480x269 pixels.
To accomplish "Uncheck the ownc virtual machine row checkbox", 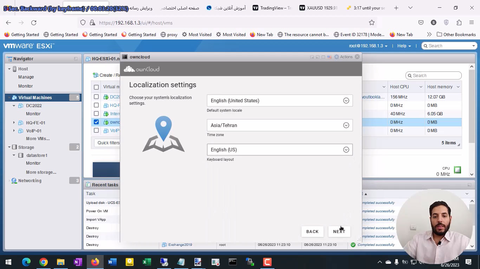I will pyautogui.click(x=96, y=122).
